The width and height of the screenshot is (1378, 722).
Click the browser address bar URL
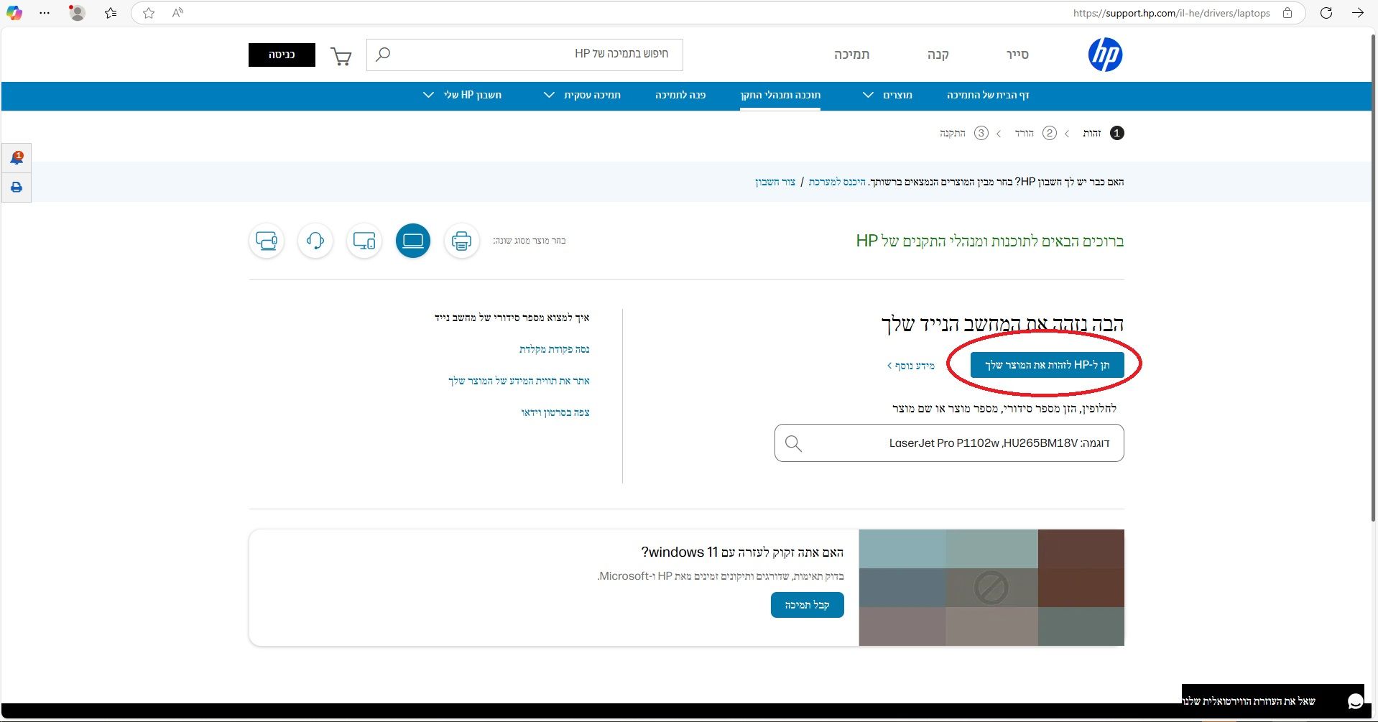coord(1171,13)
